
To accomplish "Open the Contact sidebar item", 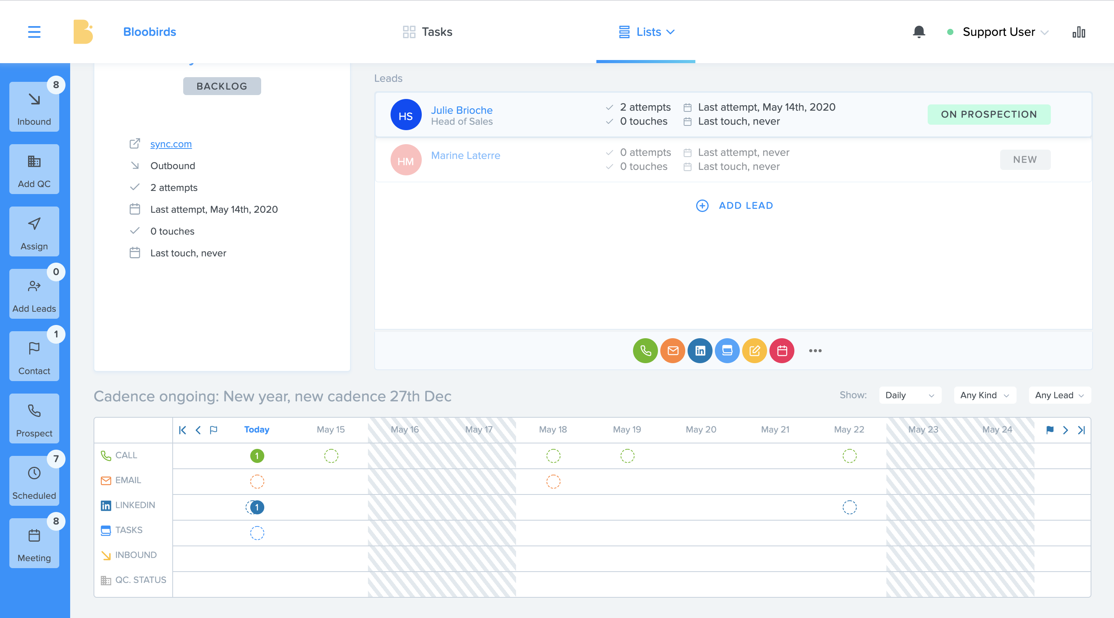I will [x=34, y=356].
